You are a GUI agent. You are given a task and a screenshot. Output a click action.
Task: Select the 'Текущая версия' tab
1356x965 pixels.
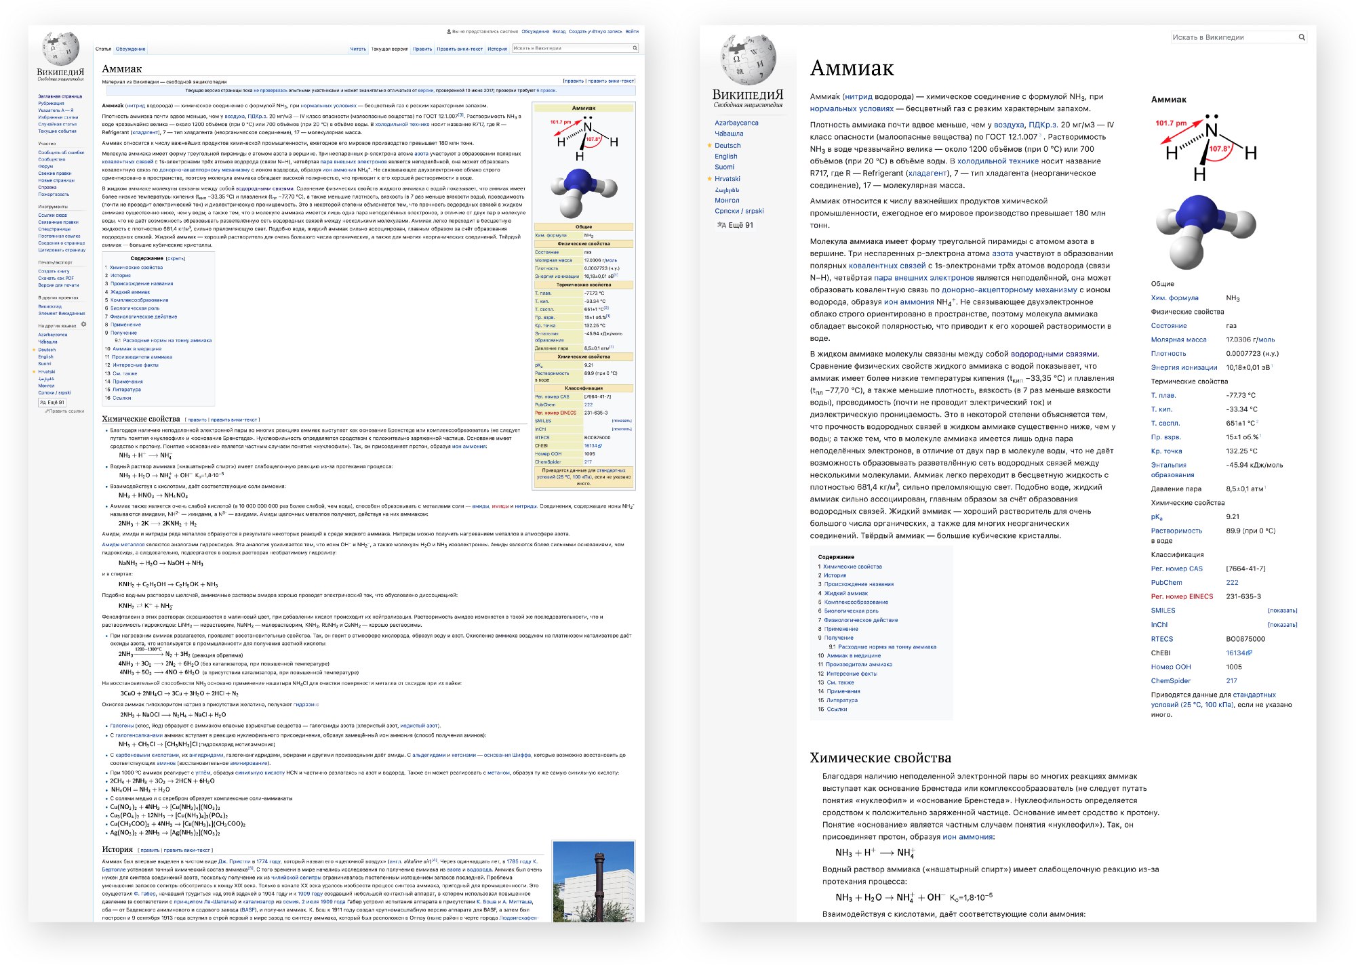pyautogui.click(x=389, y=49)
